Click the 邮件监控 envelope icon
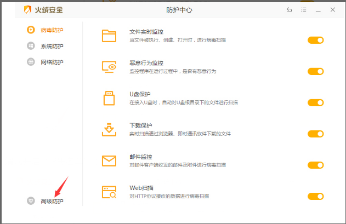 (x=109, y=160)
